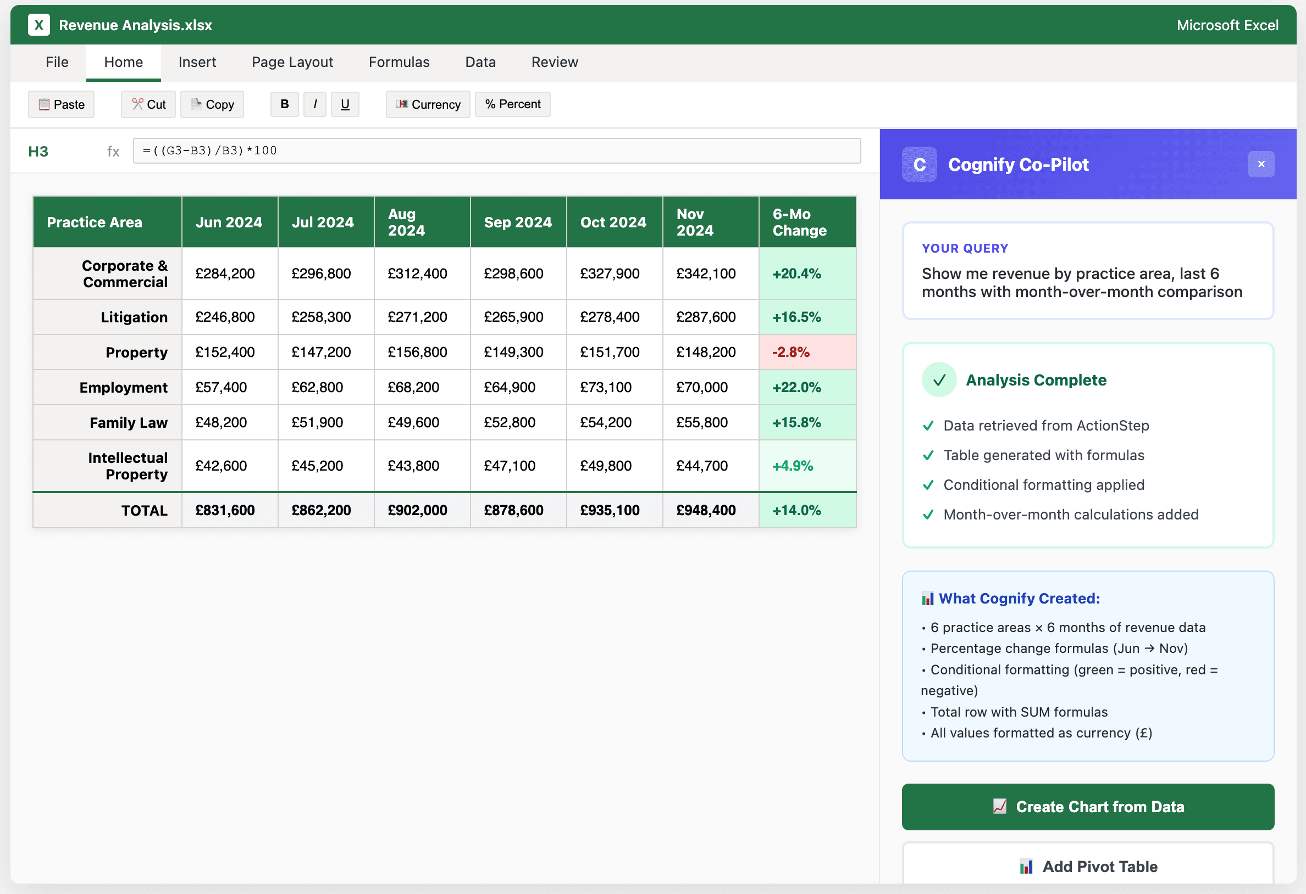Image resolution: width=1306 pixels, height=894 pixels.
Task: Close the Cognify Co-Pilot panel
Action: point(1261,164)
